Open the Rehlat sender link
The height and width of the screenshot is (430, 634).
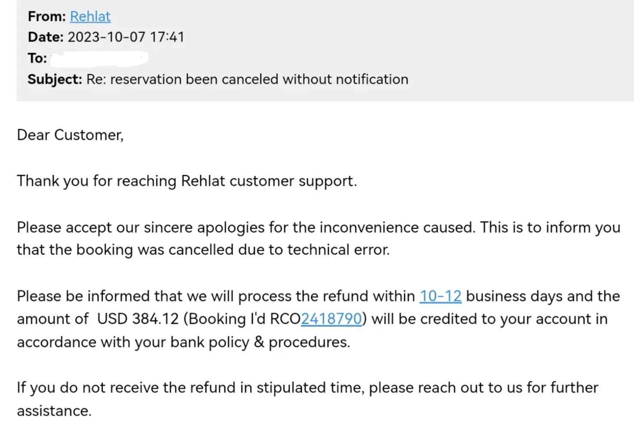(90, 16)
